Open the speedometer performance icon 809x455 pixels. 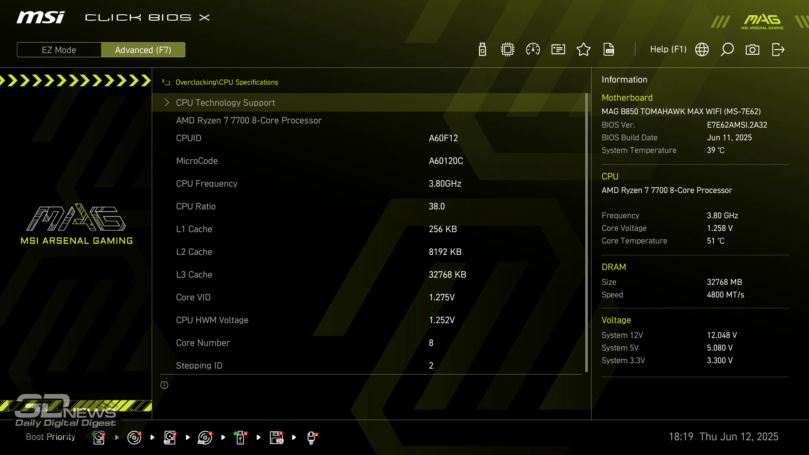(533, 50)
